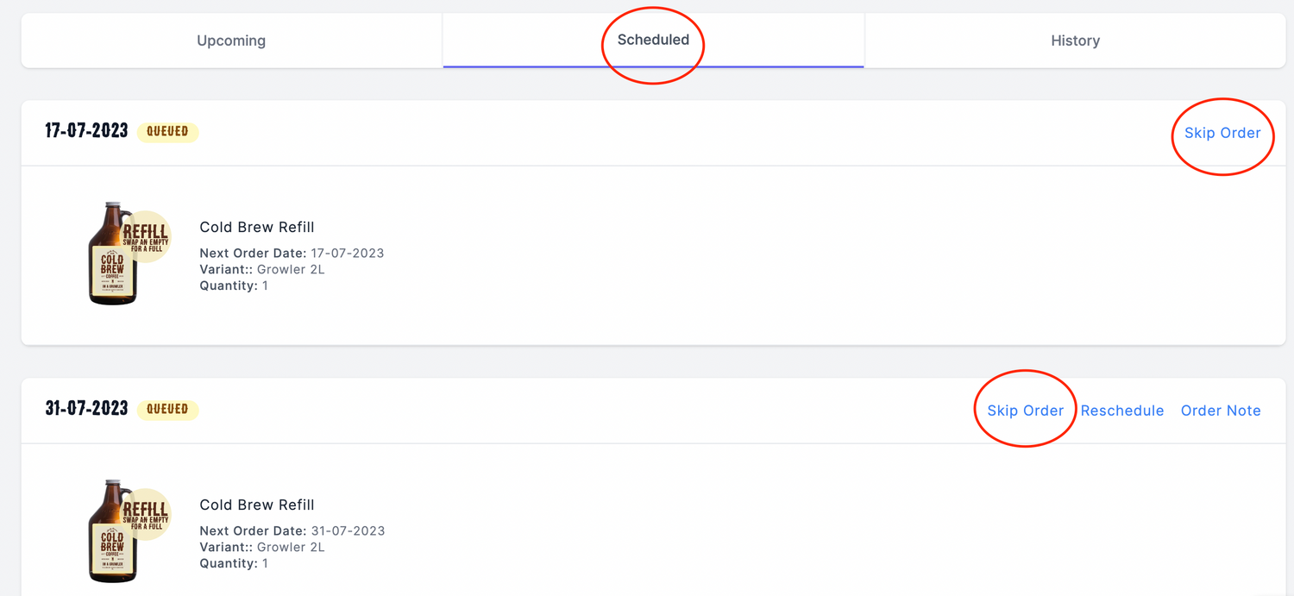Click Next Order Date 17-07-2023 text

[292, 254]
